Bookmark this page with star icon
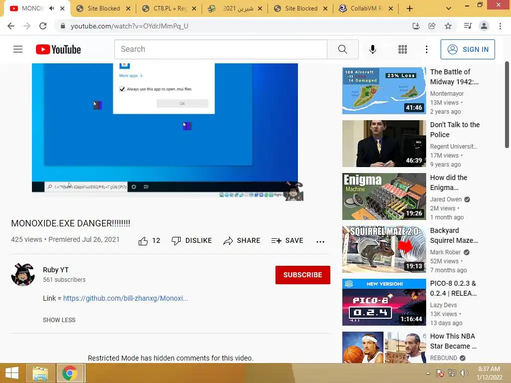This screenshot has height=383, width=511. click(448, 26)
